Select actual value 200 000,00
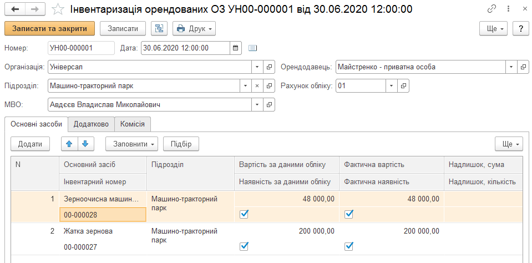 [x=392, y=231]
